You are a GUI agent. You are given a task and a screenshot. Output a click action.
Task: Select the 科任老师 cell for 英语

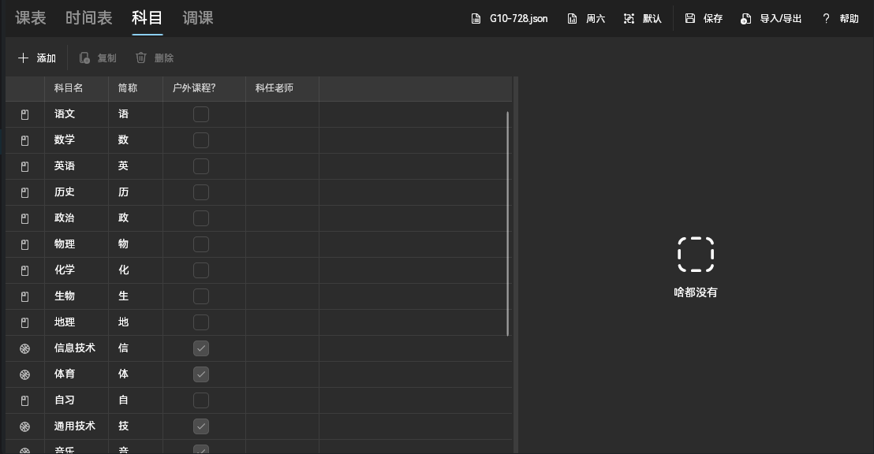pyautogui.click(x=282, y=166)
